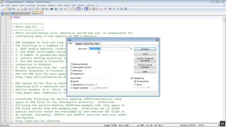226x127 pixels.
Task: Enable the Backward direction checkbox
Action: [71, 64]
